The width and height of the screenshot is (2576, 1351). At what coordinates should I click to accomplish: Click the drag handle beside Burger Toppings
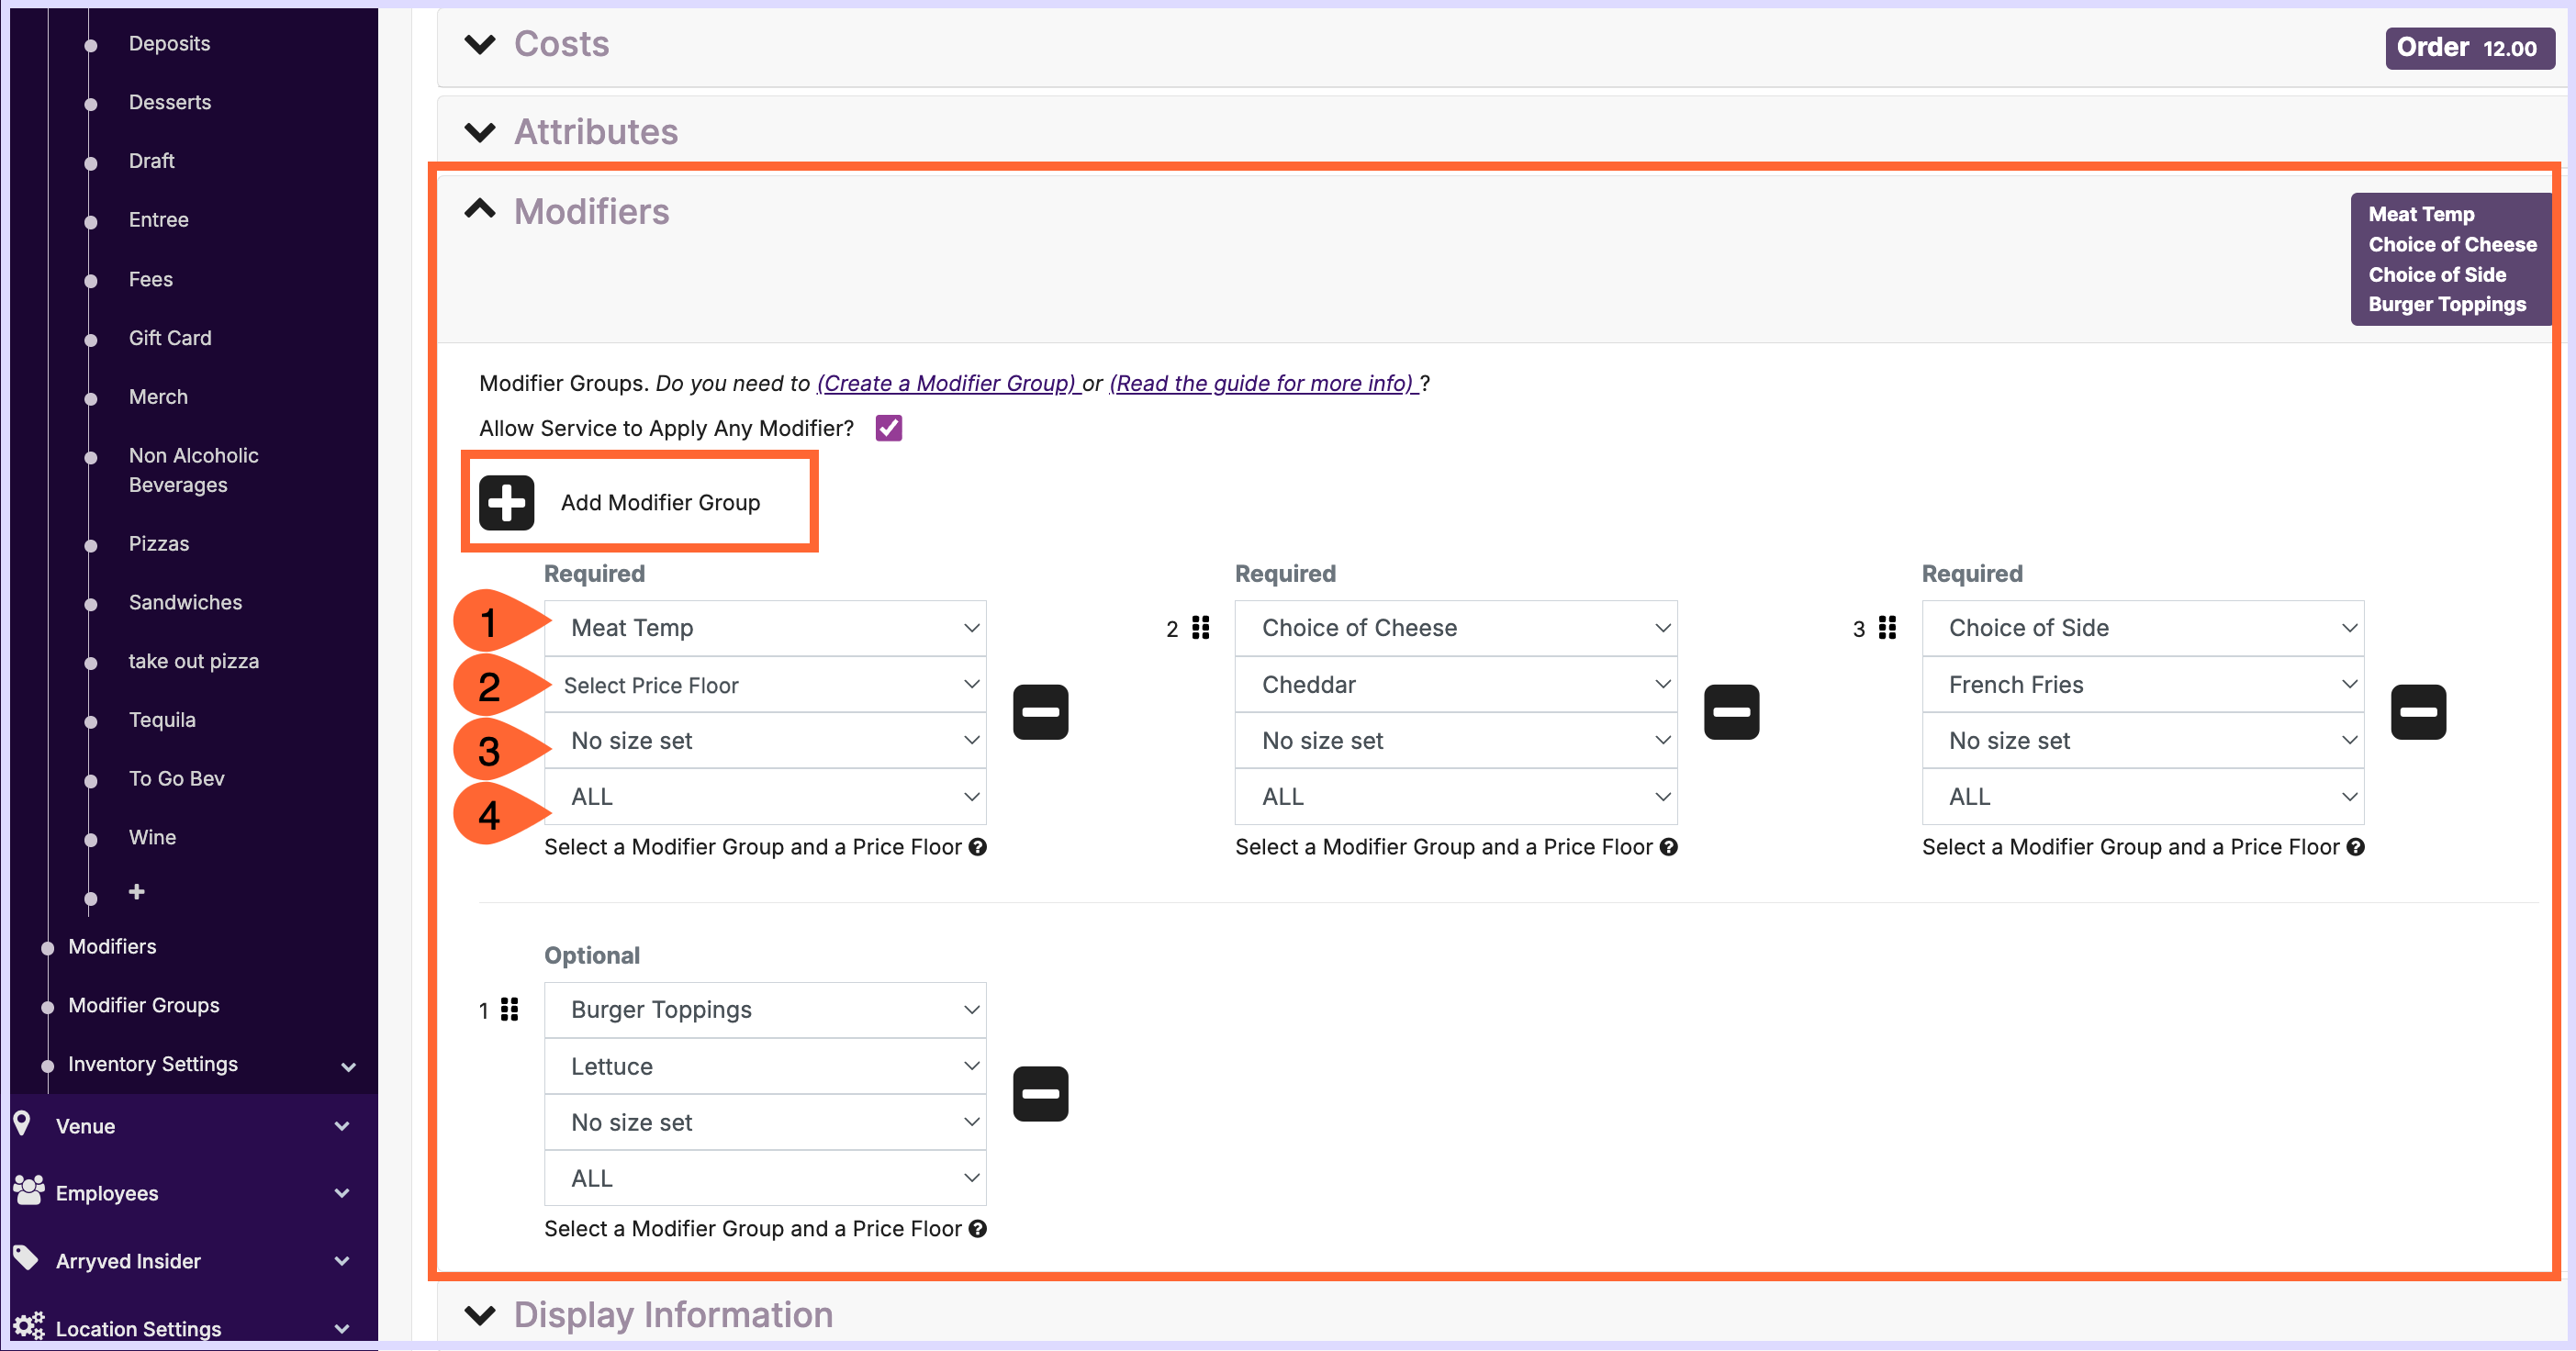(509, 1010)
